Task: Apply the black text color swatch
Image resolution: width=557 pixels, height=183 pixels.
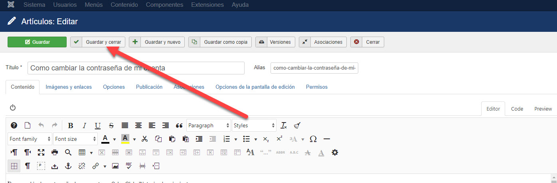Action: click(x=105, y=139)
